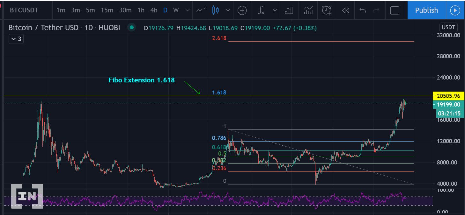Click the low value L19018.69

[223, 28]
